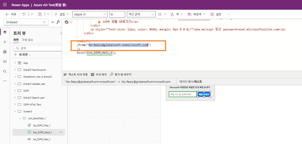The height and width of the screenshot is (144, 302).
Task: Collapse the Screen3 tree node
Action: coord(15,111)
